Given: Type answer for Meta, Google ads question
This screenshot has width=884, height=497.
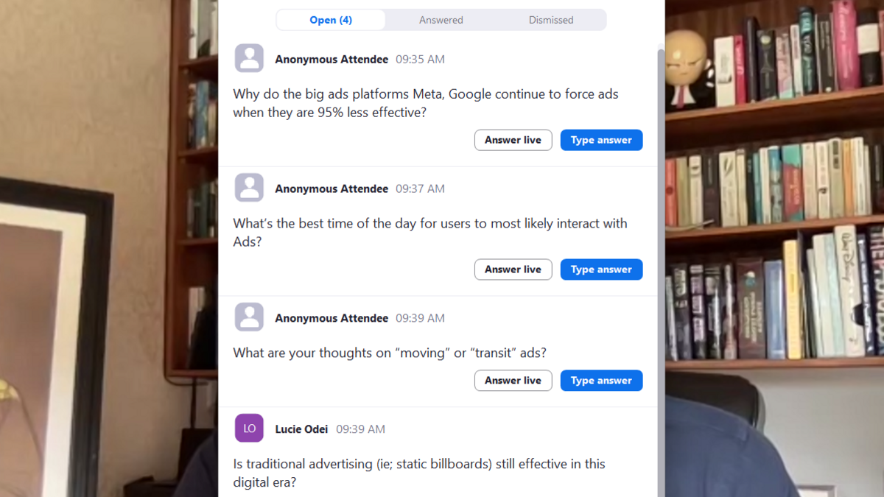Looking at the screenshot, I should [x=601, y=140].
